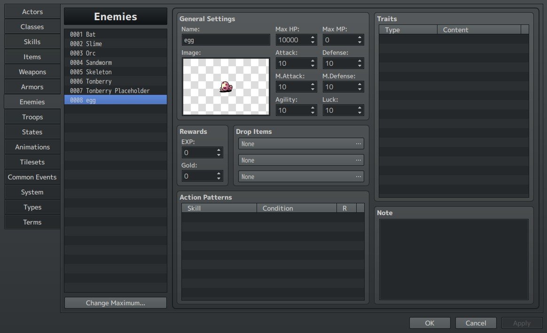Select enemy 0003 Orc
Image resolution: width=547 pixels, height=333 pixels.
(116, 53)
